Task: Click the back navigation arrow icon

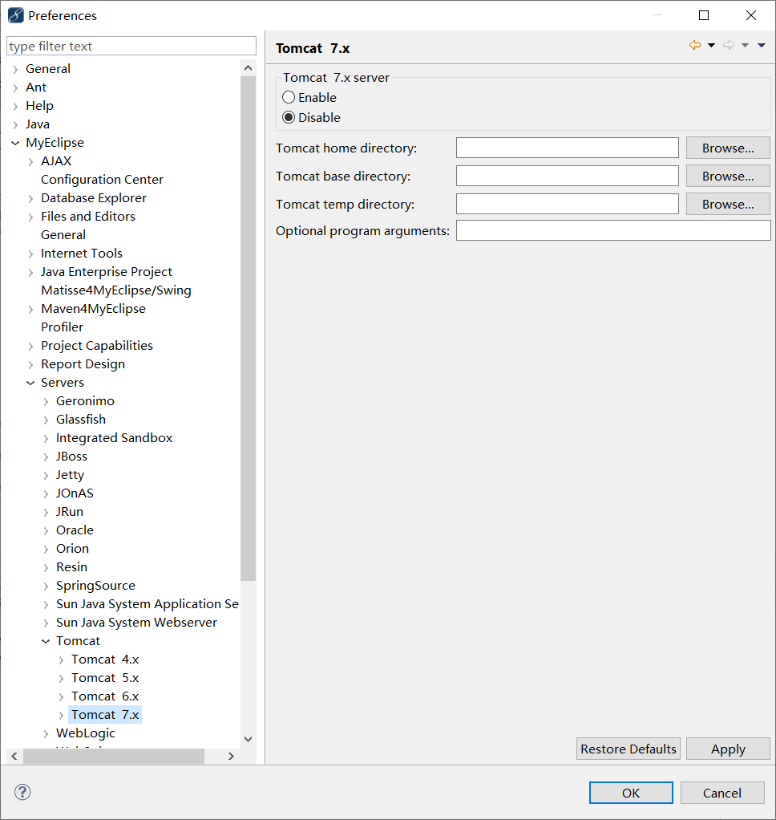Action: [x=694, y=46]
